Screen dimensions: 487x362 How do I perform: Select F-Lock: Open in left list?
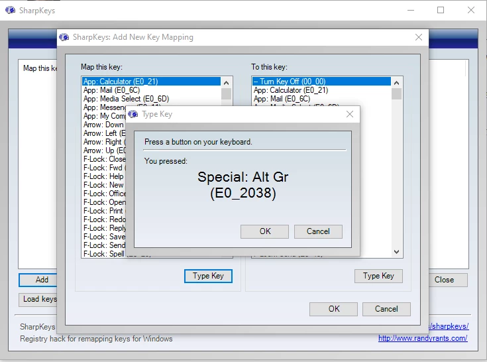(x=104, y=202)
